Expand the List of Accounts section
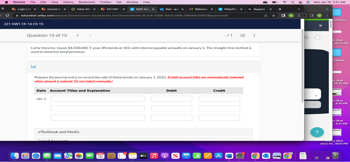This screenshot has height=162, width=350. tap(54, 140)
